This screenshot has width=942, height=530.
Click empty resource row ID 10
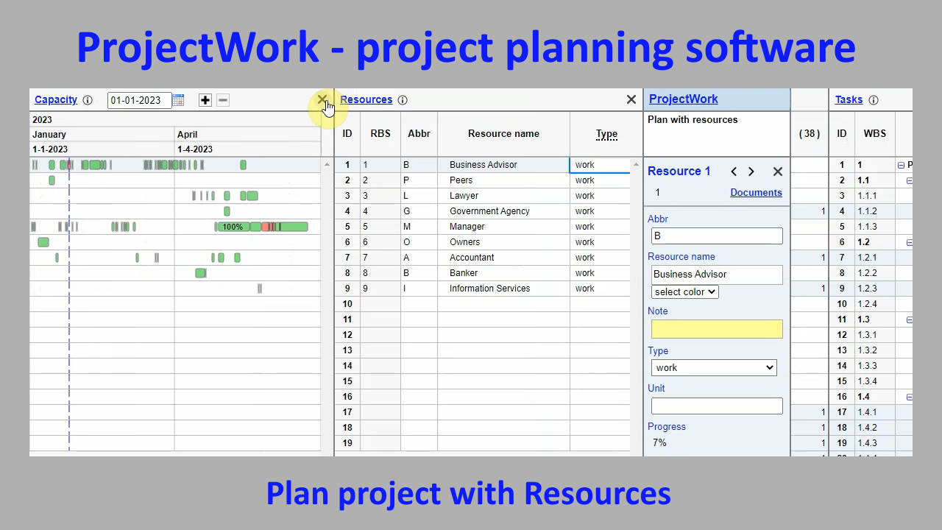482,304
